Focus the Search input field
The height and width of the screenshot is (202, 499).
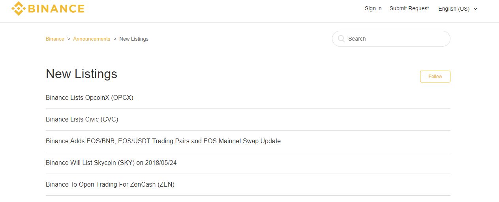click(391, 39)
